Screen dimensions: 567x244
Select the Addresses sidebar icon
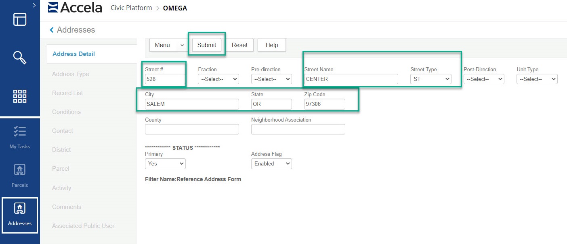click(20, 215)
